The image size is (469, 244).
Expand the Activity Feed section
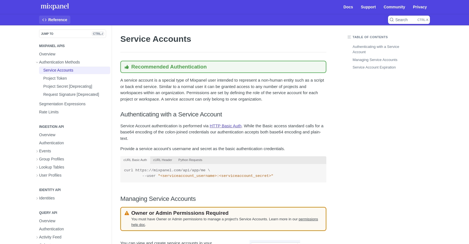[x=37, y=237]
